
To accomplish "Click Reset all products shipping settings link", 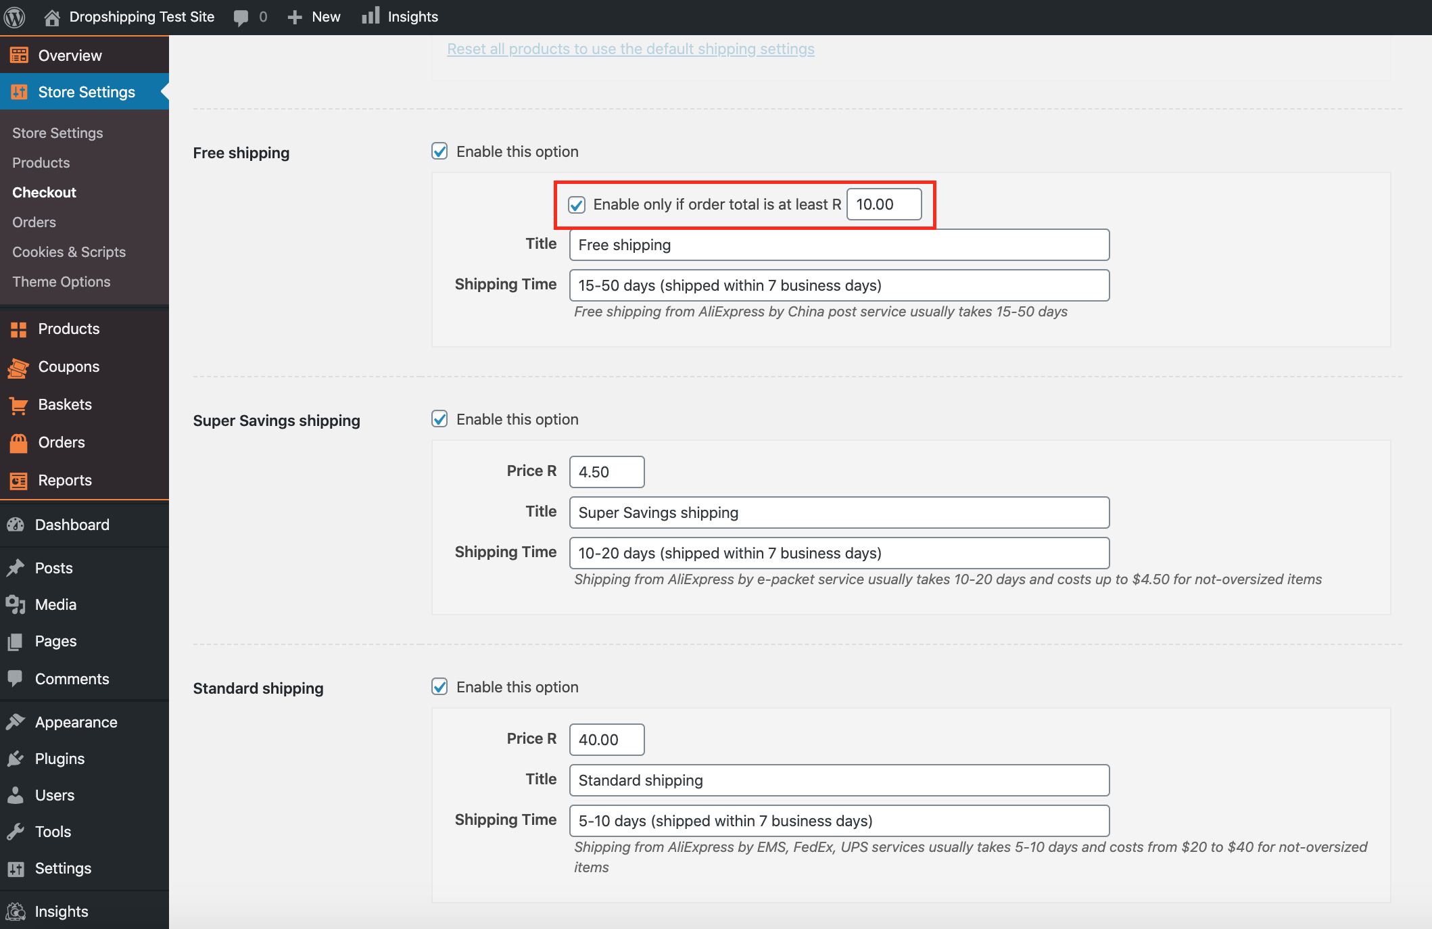I will (630, 49).
